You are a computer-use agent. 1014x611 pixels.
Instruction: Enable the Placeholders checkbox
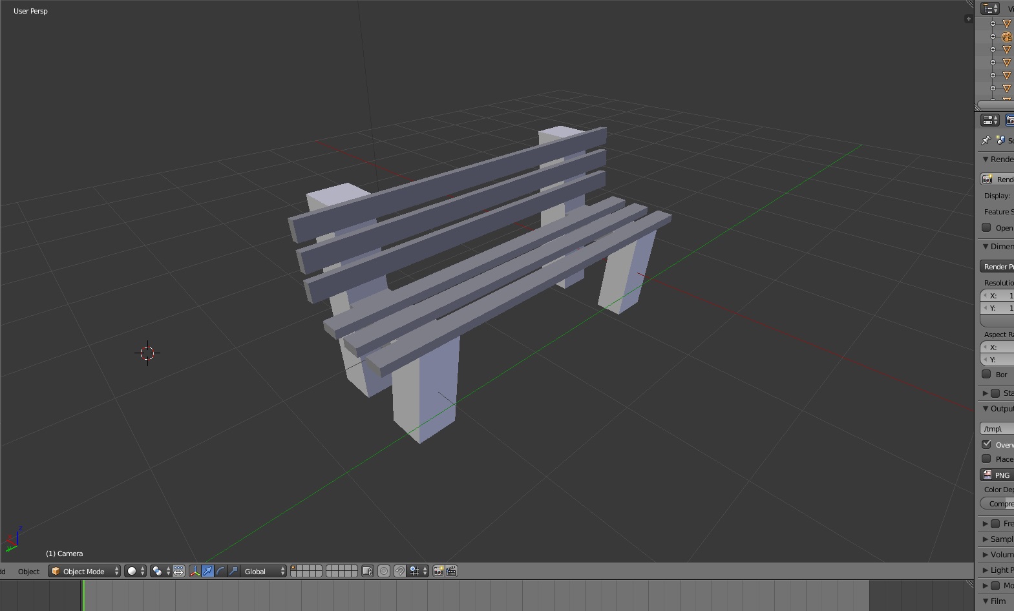(x=986, y=459)
